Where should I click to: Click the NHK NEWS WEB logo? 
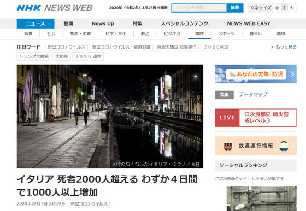pos(55,8)
